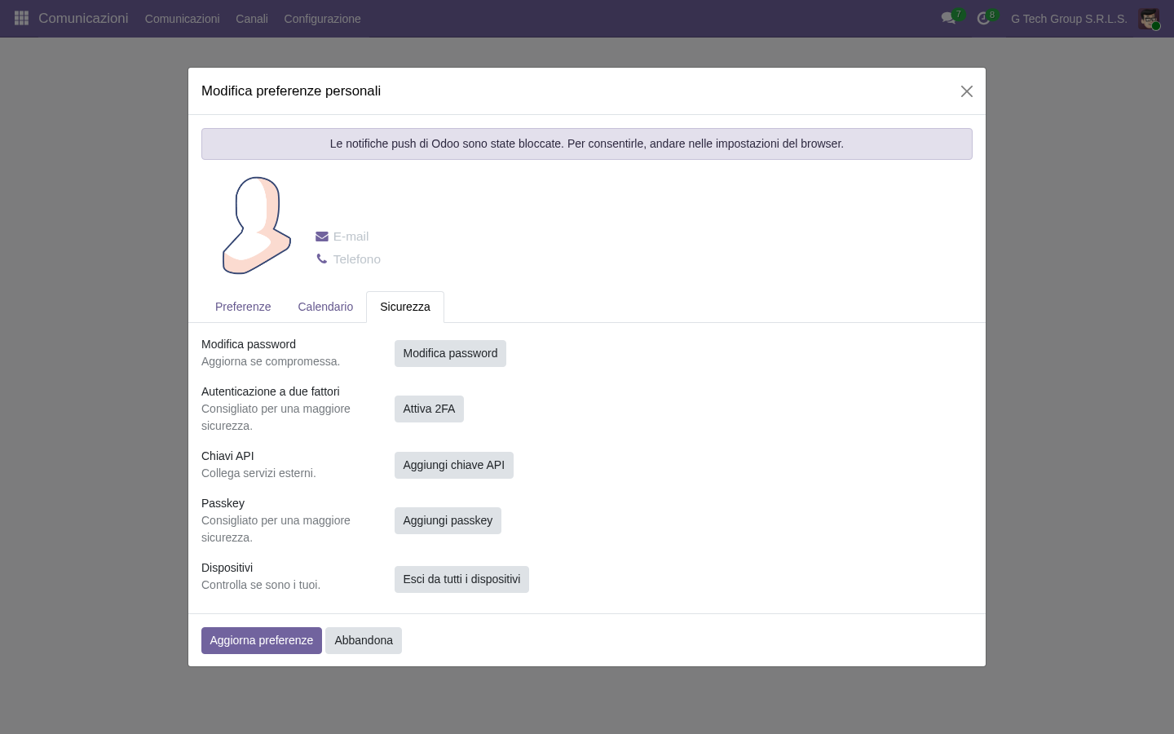Screen dimensions: 1174x734
Task: Click the 'Autenticazione a due fattori' label
Action: point(271,391)
